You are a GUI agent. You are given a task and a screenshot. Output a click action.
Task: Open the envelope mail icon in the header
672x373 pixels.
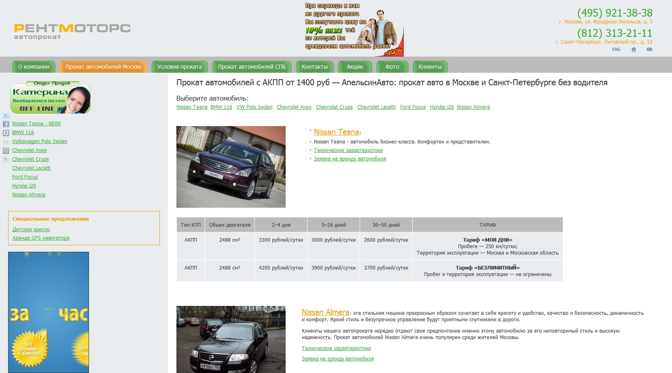pos(649,49)
